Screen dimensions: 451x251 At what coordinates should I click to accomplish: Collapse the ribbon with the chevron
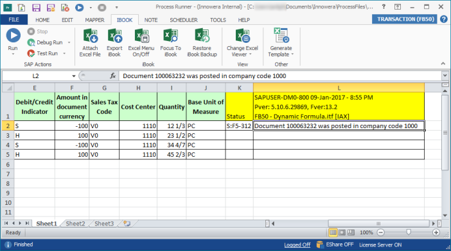(x=443, y=63)
